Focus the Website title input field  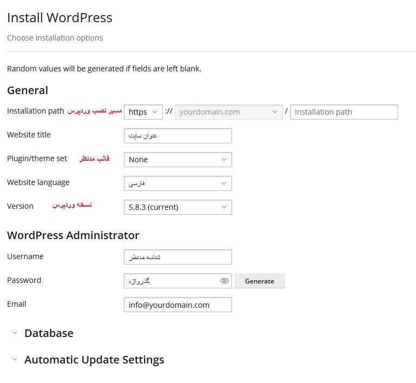click(177, 136)
